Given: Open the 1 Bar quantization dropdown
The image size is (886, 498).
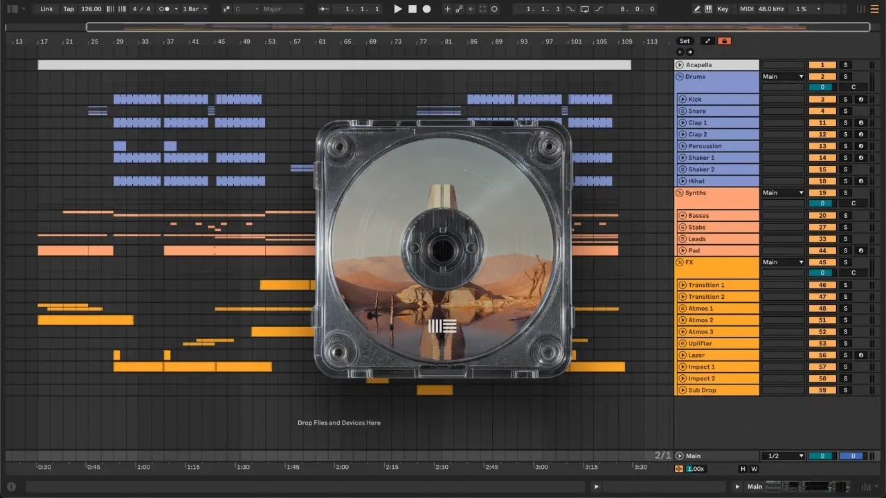Looking at the screenshot, I should click(x=195, y=9).
